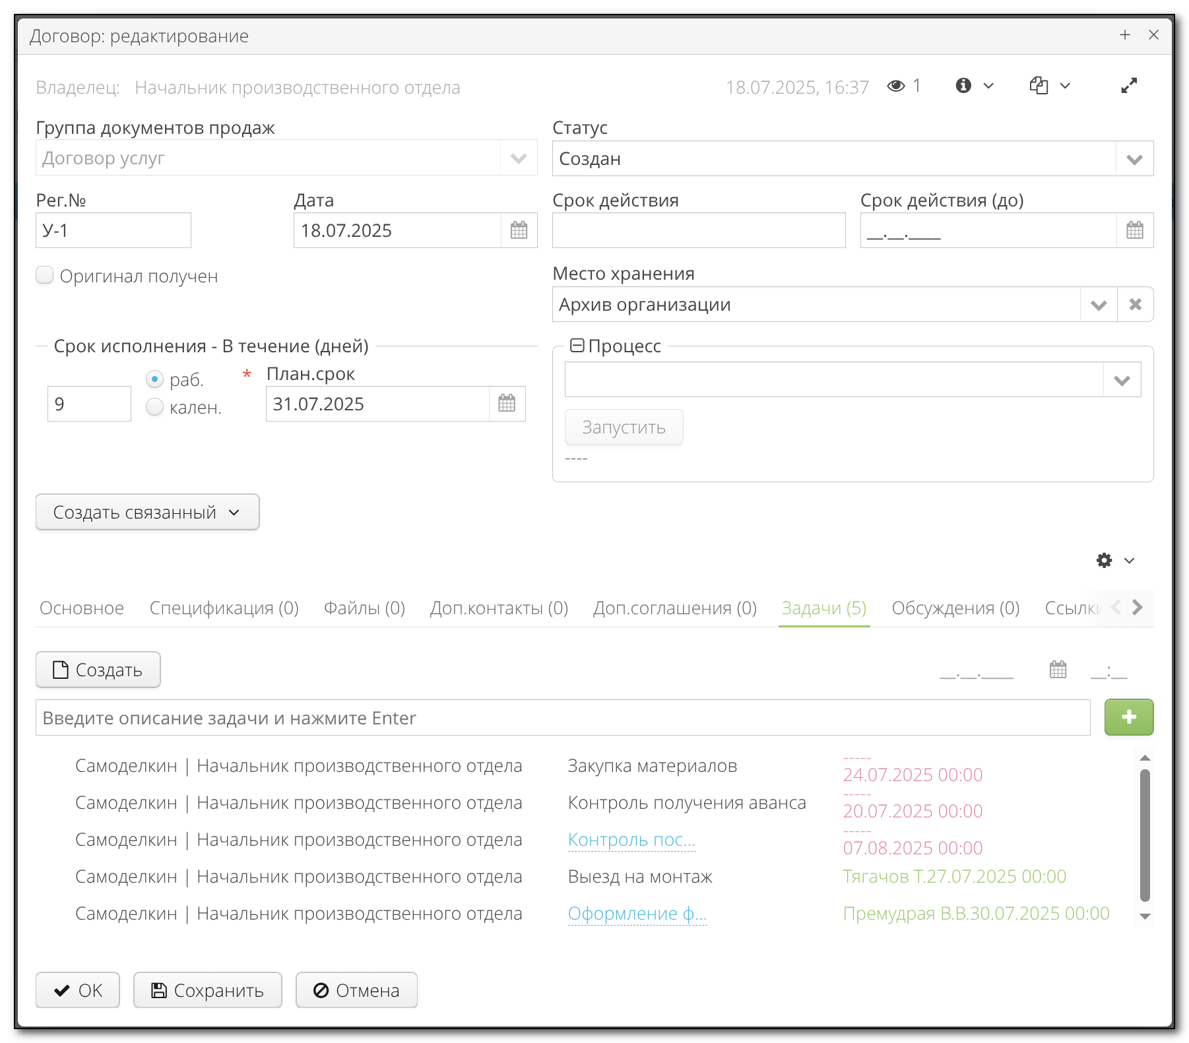Click the copy document icon in header
1189x1043 pixels.
pos(1038,85)
